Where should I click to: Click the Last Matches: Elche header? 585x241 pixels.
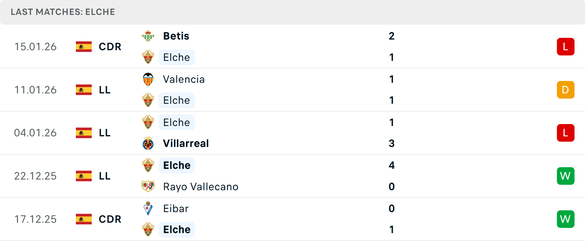click(63, 12)
